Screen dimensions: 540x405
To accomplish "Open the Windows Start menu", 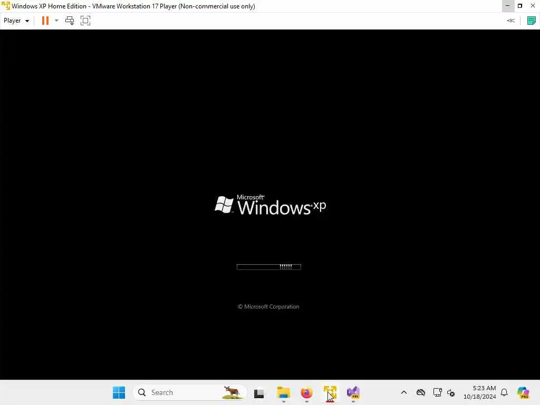I will point(119,392).
